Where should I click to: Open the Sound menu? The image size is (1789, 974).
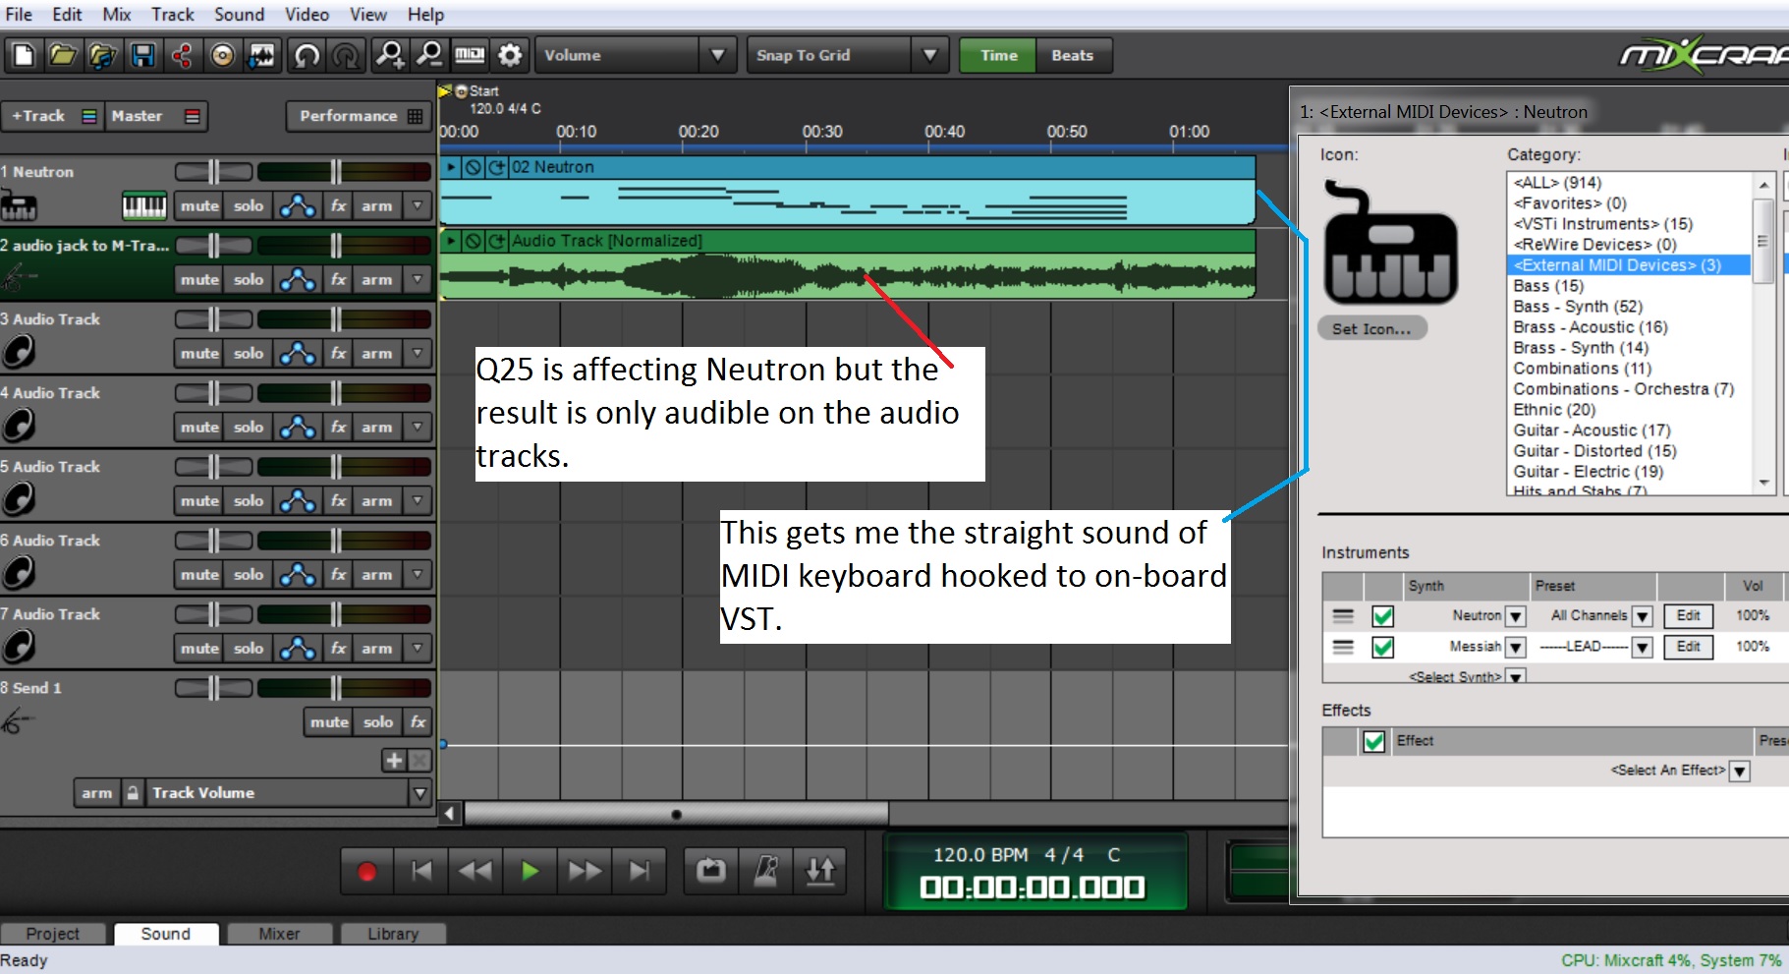239,14
